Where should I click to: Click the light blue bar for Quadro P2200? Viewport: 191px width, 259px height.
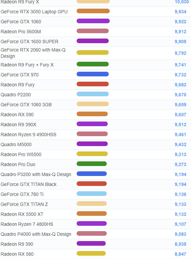(x=93, y=94)
